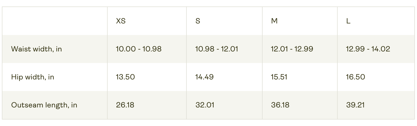Select the L size column header
The image size is (417, 126).
tap(348, 21)
